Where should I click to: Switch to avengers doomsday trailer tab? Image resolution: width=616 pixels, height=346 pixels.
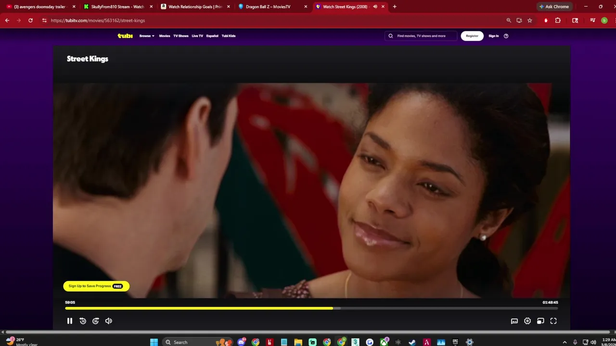click(x=39, y=7)
